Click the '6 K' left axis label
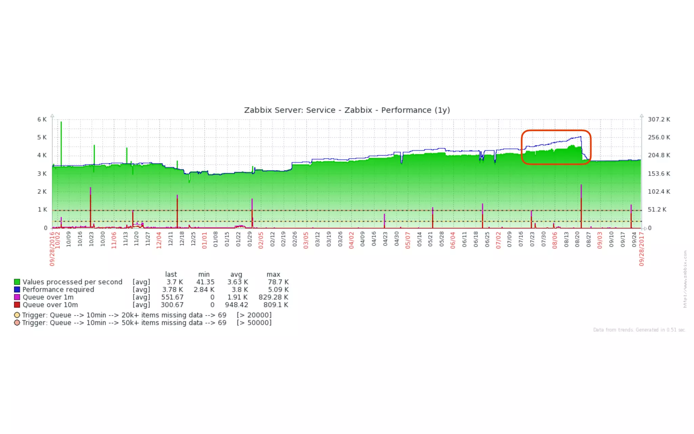694x434 pixels. click(42, 119)
